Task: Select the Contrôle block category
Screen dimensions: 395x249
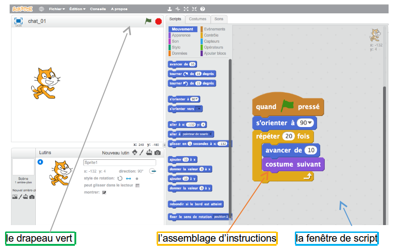Action: pyautogui.click(x=211, y=35)
